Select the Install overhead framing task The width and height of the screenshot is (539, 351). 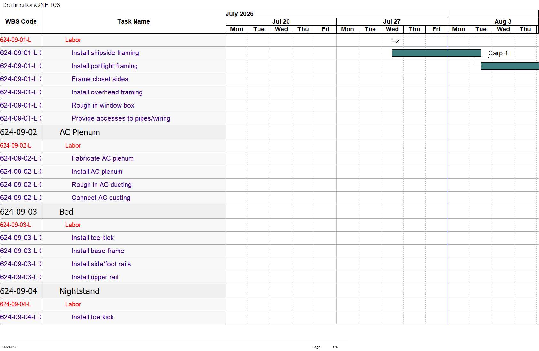[107, 92]
